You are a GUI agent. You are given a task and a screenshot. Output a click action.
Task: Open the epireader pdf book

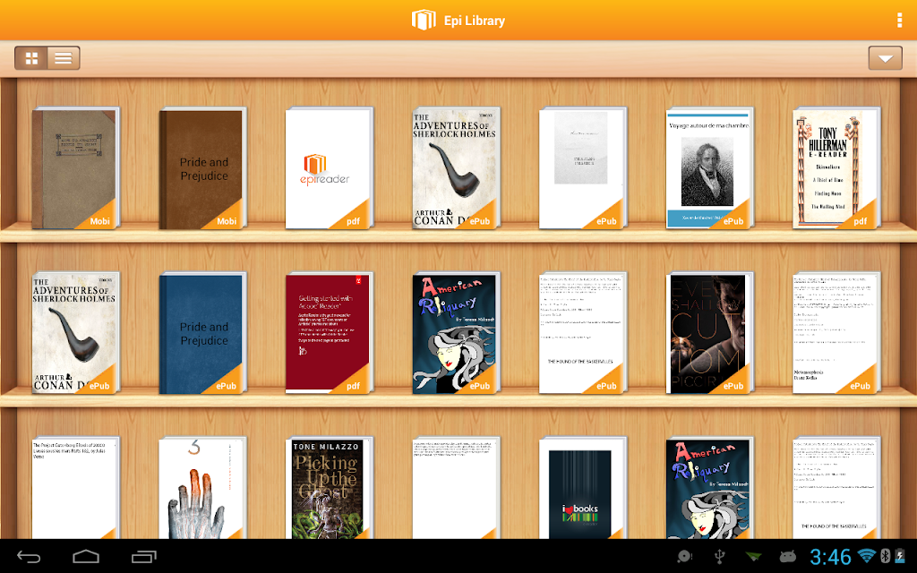click(x=329, y=168)
